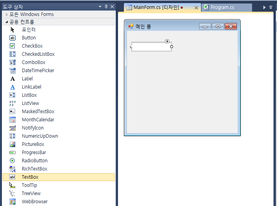Select the MonthCalendar icon
Screen dimensions: 277x206
[12, 120]
